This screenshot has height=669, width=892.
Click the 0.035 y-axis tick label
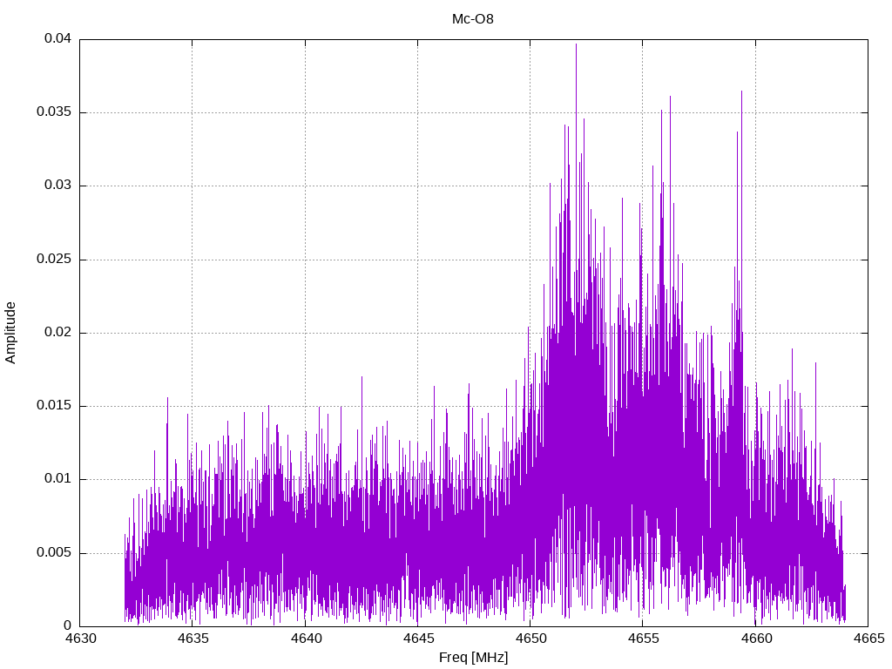coord(54,112)
